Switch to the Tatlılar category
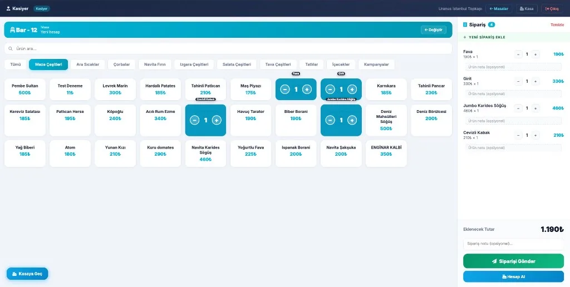The image size is (570, 287). (312, 65)
